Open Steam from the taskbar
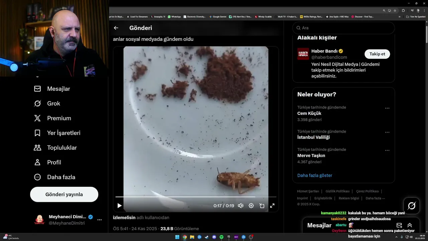This screenshot has height=241, width=428. [x=207, y=237]
